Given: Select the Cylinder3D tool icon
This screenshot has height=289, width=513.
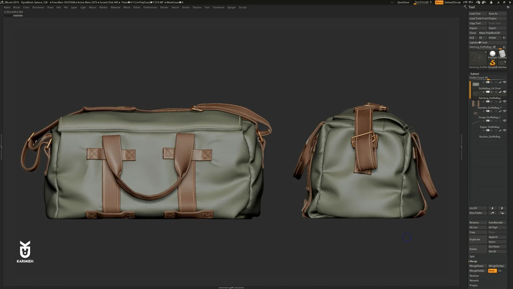Looking at the screenshot, I should point(502,54).
